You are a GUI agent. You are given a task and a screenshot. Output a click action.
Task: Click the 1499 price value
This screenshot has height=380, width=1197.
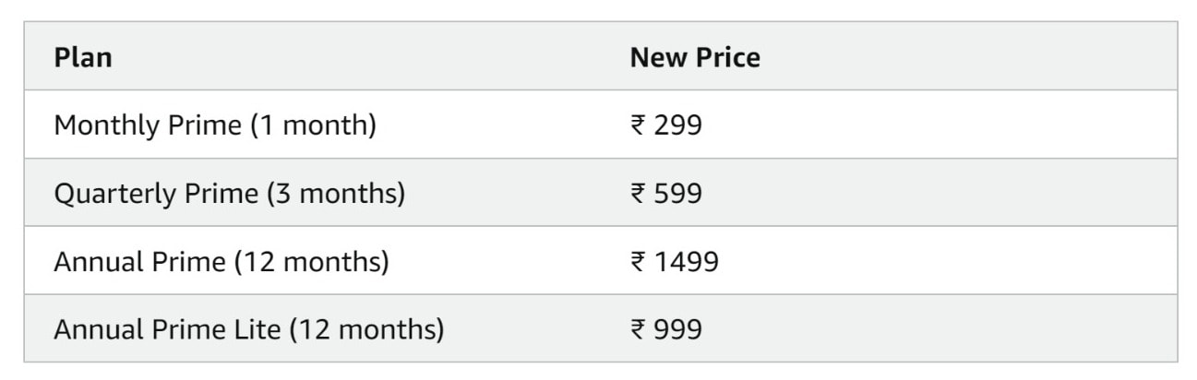[x=687, y=262]
